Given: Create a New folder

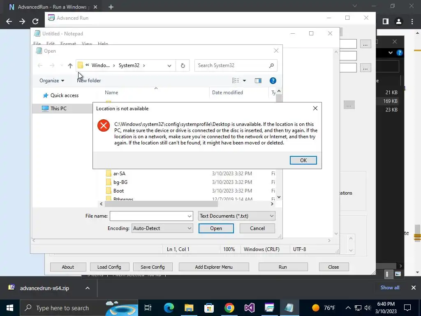Looking at the screenshot, I should pyautogui.click(x=89, y=81).
